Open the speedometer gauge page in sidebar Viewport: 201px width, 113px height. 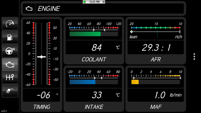pyautogui.click(x=10, y=24)
